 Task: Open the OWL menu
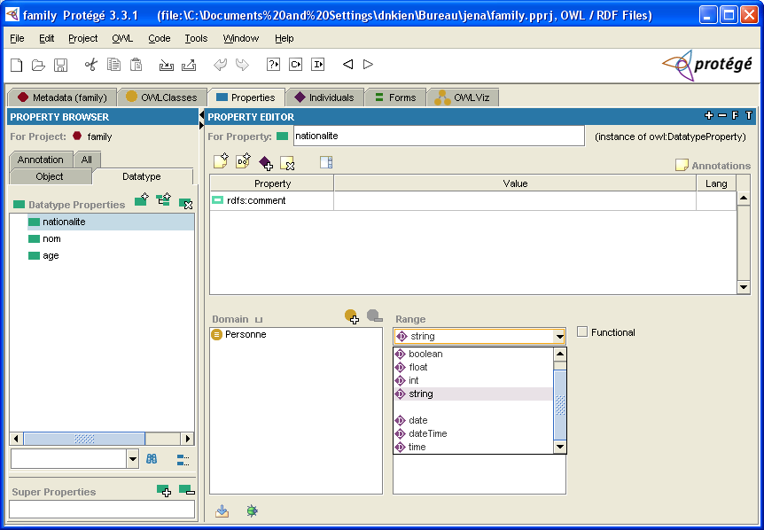(122, 38)
